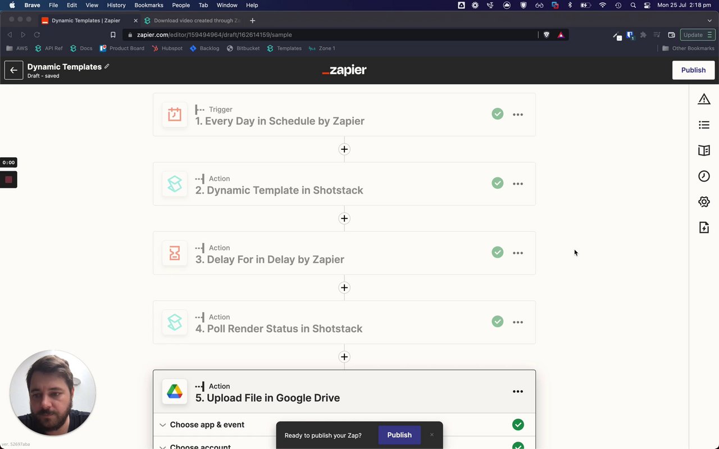The image size is (719, 449).
Task: Publish the Zap from the bottom prompt
Action: pyautogui.click(x=399, y=435)
